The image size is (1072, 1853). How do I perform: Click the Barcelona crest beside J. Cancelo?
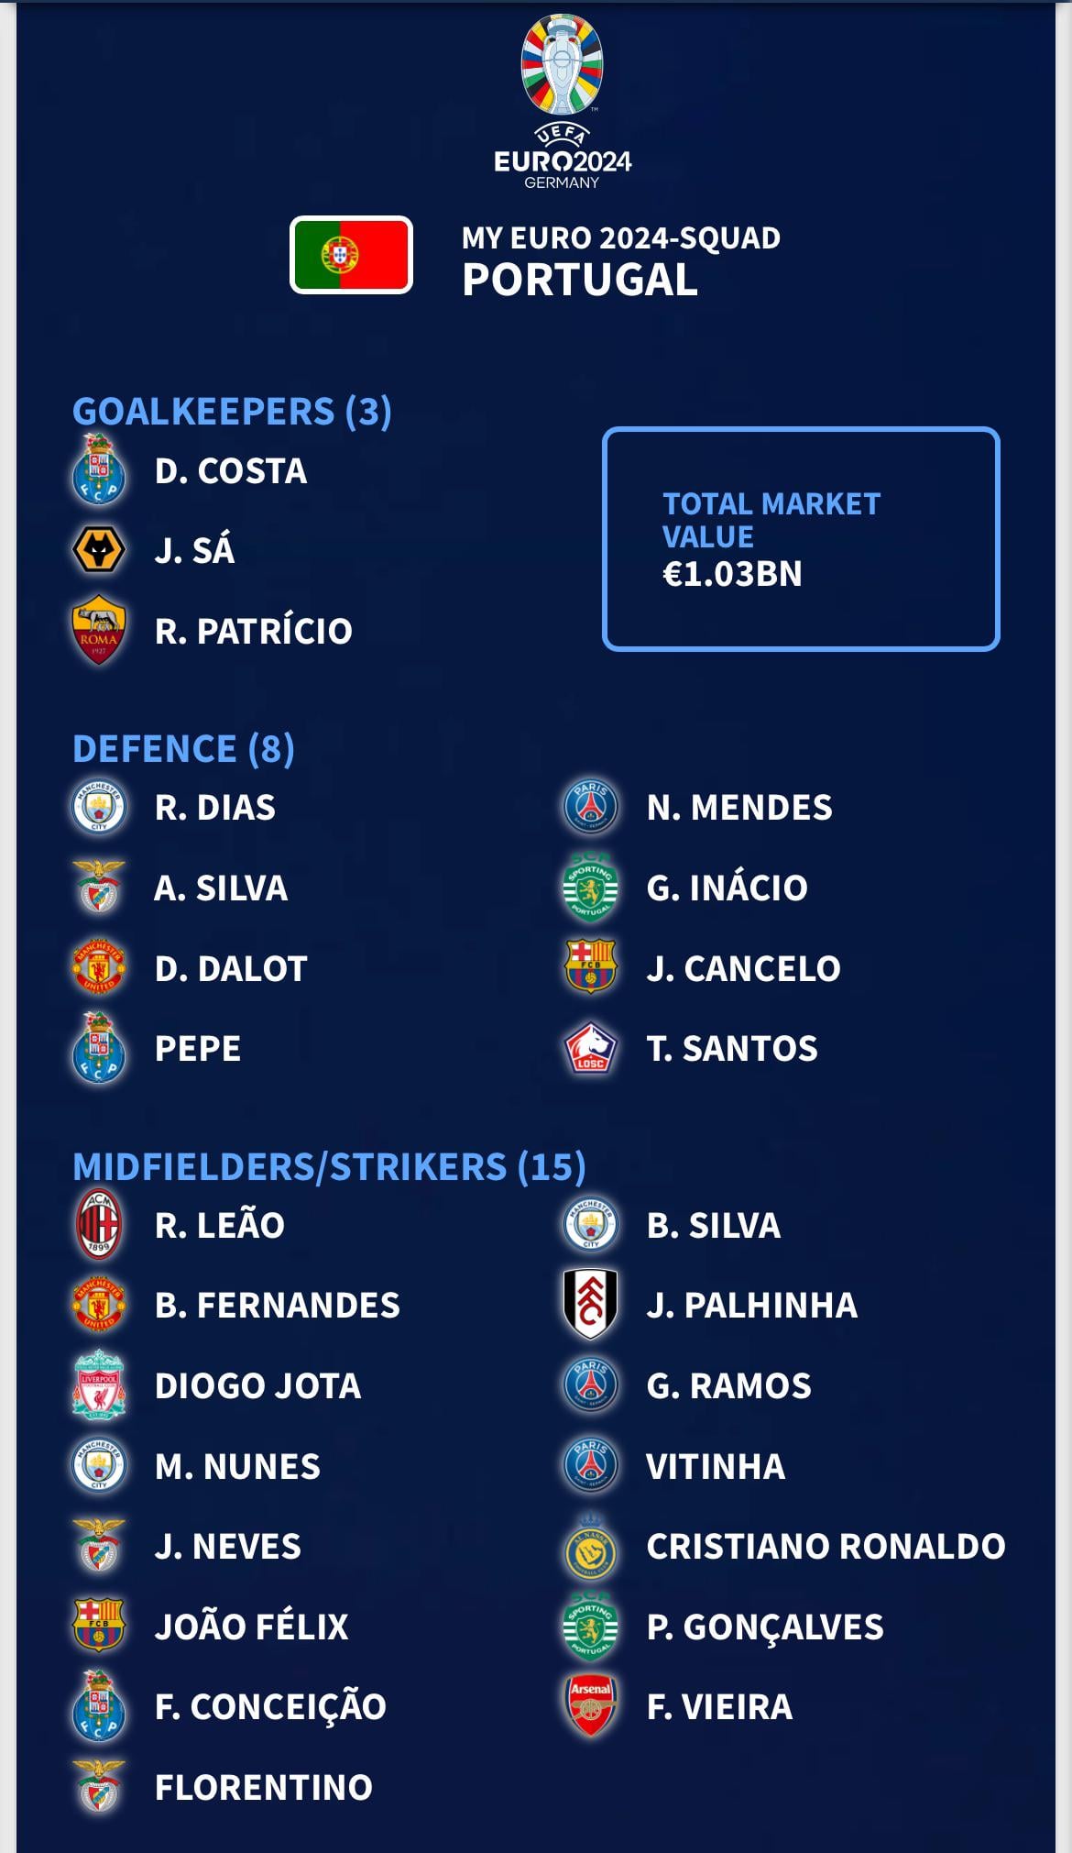pos(591,967)
